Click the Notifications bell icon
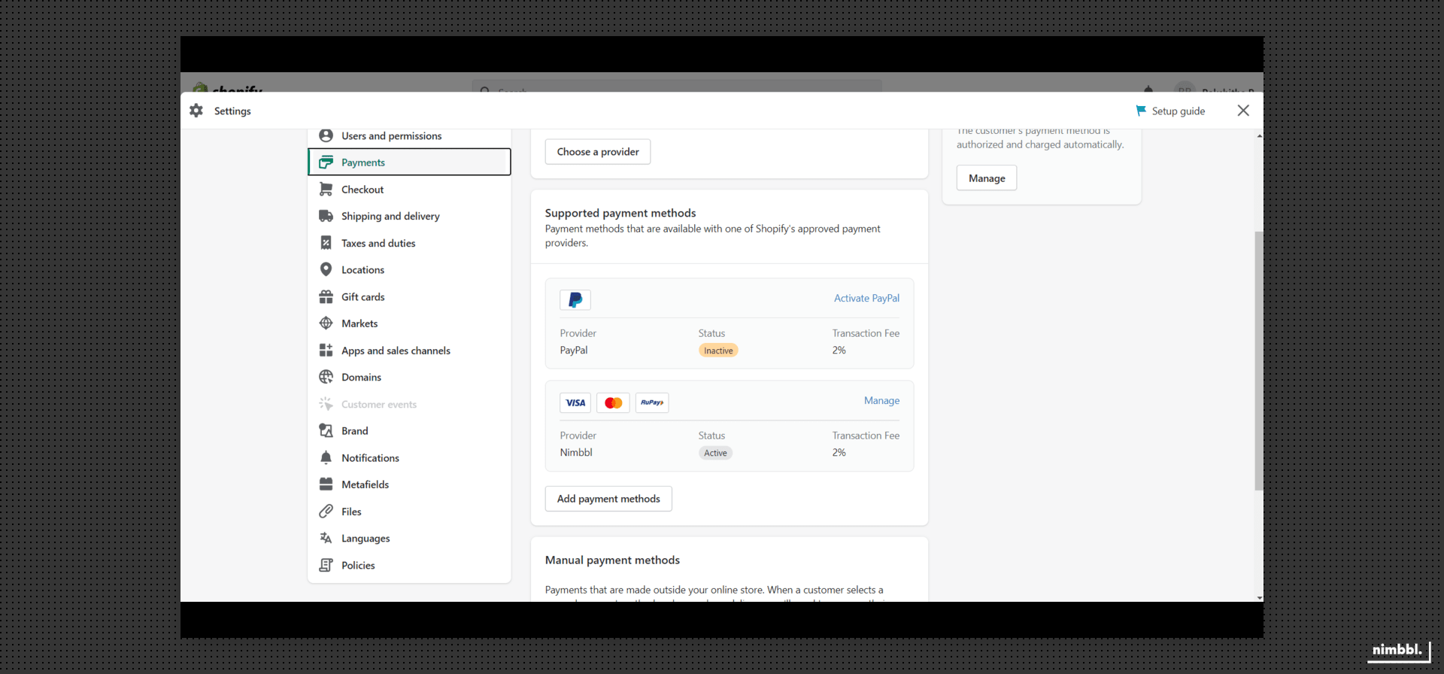1444x674 pixels. (x=326, y=457)
